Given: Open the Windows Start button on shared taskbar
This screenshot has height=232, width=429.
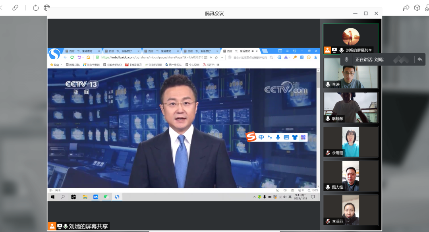Looking at the screenshot, I should click(x=52, y=197).
